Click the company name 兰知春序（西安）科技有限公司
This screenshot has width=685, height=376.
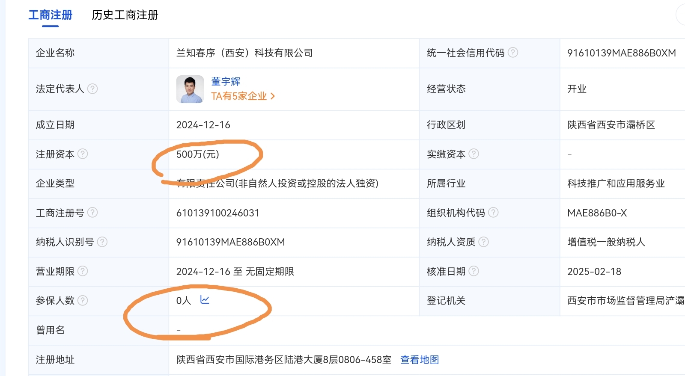[x=244, y=53]
